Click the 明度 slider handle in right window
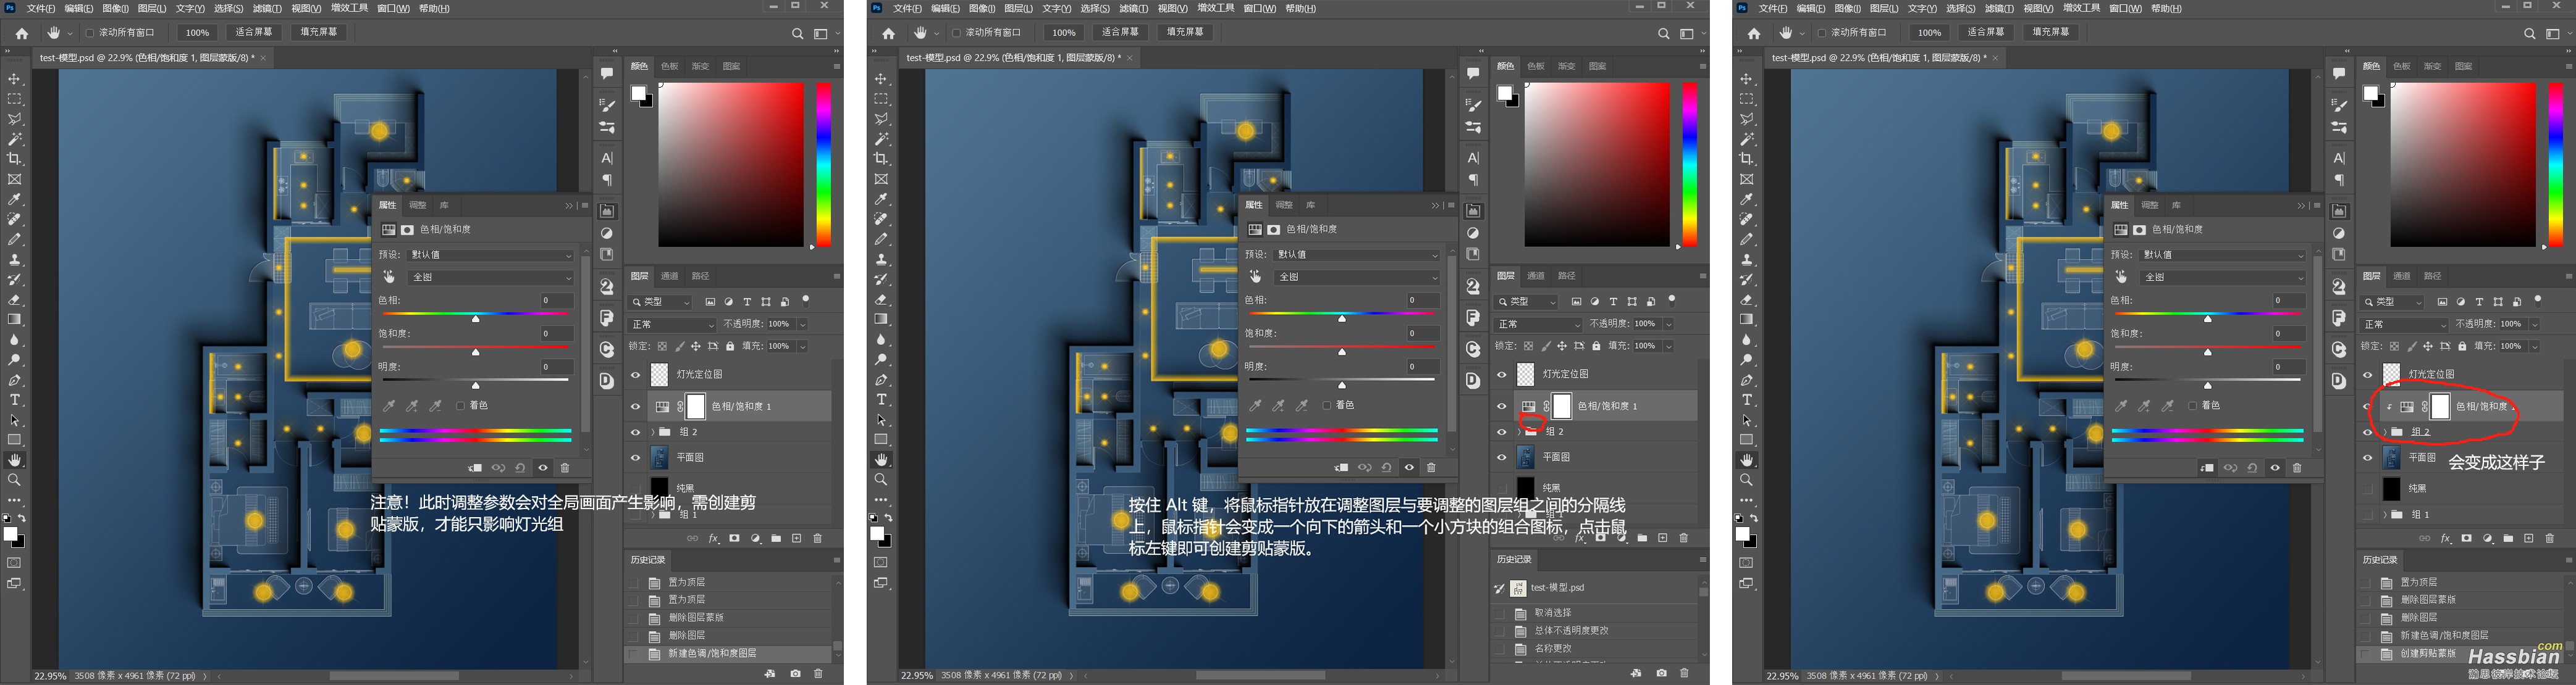2576x685 pixels. [2208, 386]
